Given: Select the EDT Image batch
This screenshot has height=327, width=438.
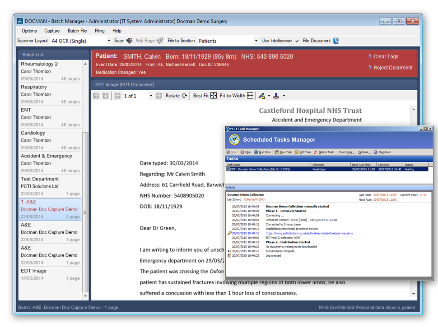Looking at the screenshot, I should point(50,275).
